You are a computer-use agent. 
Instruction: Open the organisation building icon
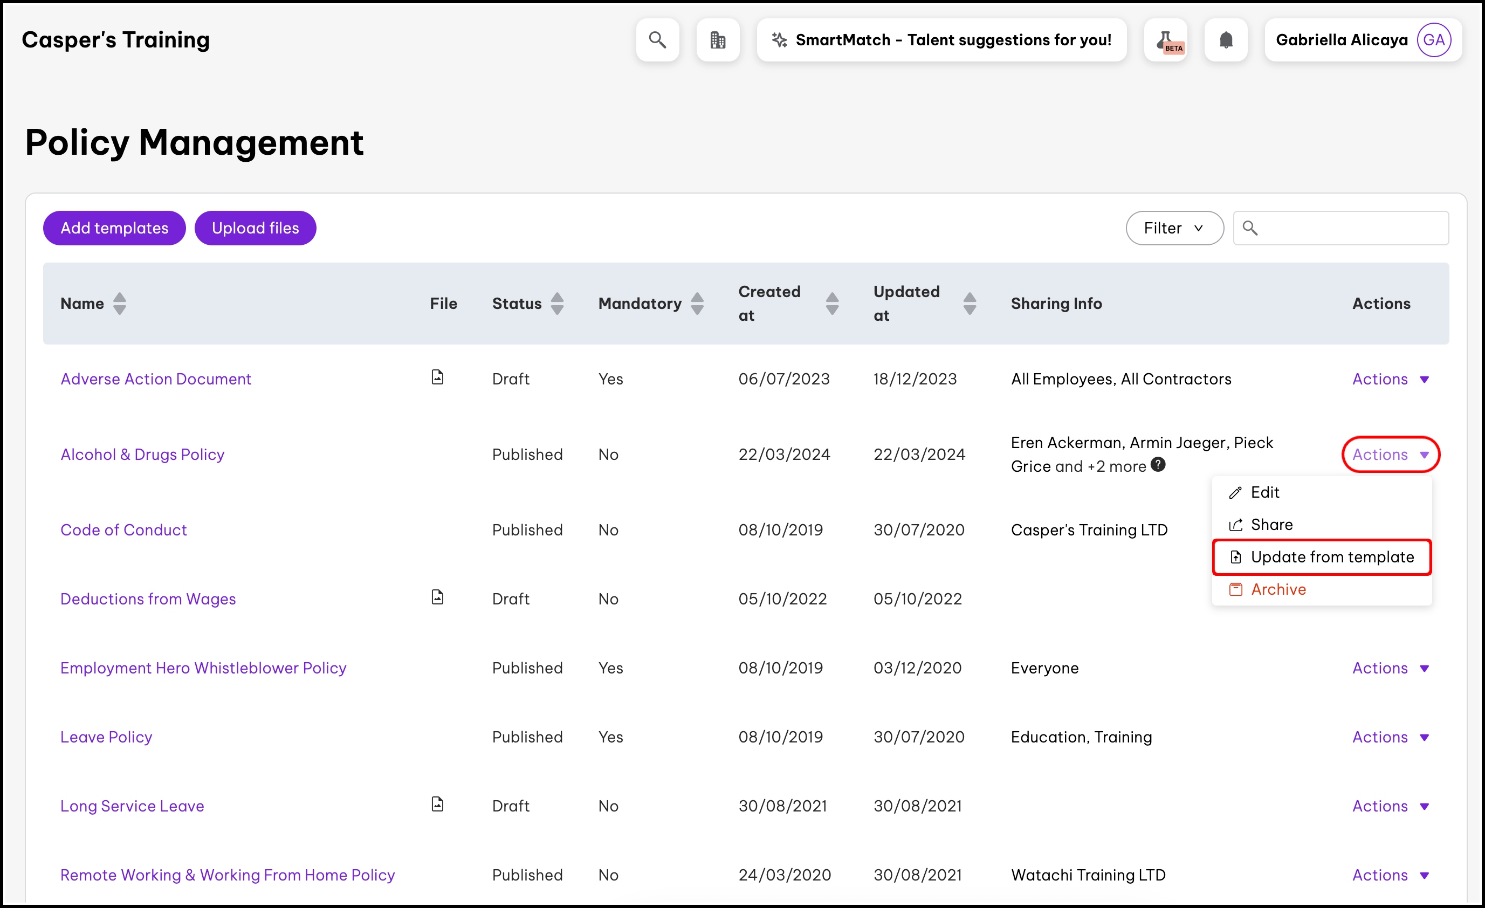[x=717, y=40]
